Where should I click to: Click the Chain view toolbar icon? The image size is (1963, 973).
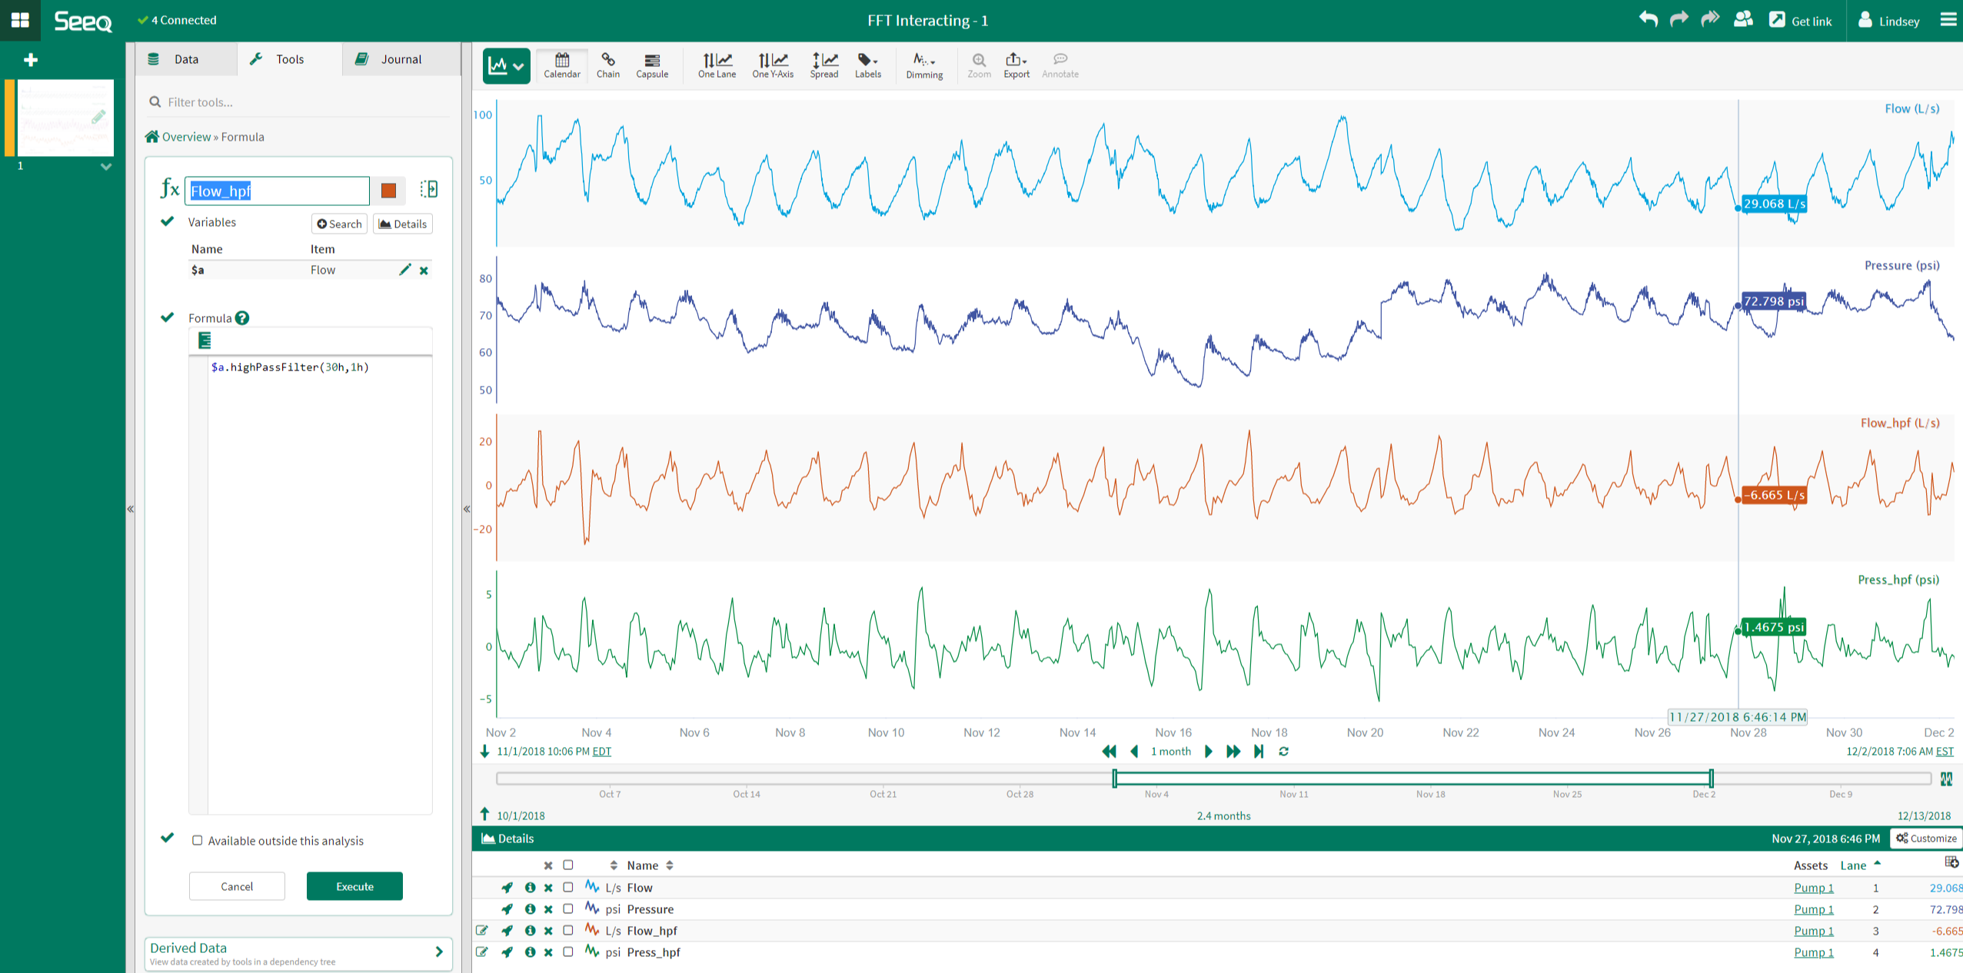(x=607, y=65)
